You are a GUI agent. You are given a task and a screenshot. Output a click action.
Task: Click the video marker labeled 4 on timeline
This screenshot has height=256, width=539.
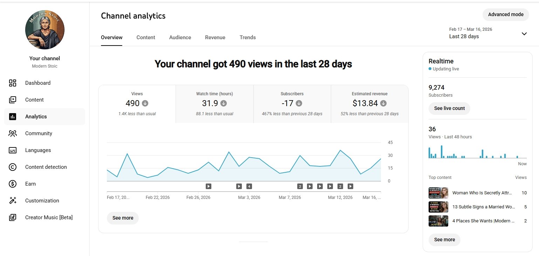click(249, 186)
